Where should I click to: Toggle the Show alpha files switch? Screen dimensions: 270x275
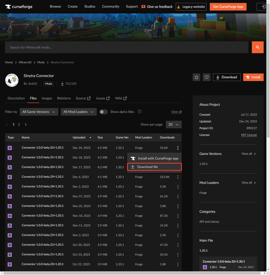(x=104, y=112)
